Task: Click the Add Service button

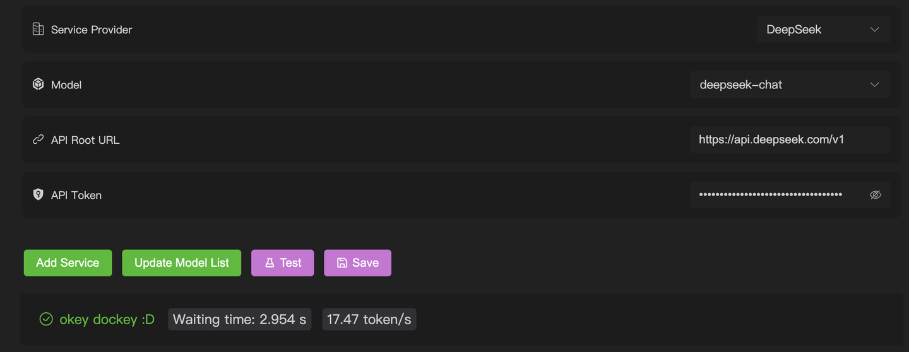Action: pos(68,263)
